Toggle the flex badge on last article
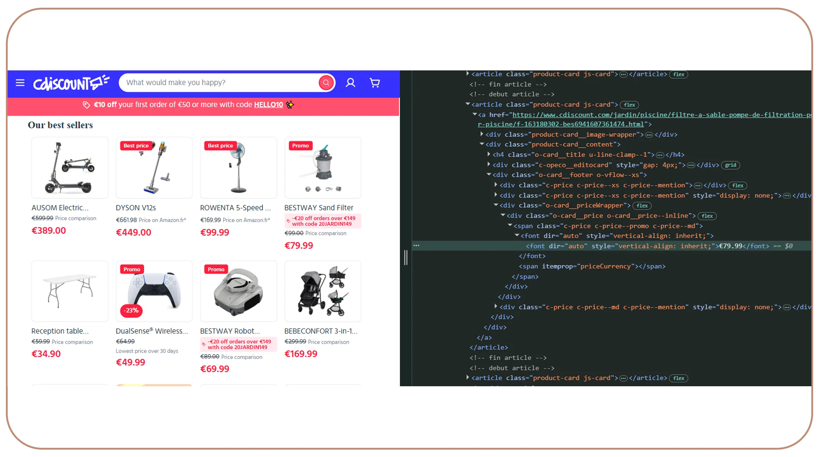The width and height of the screenshot is (819, 457). [679, 378]
